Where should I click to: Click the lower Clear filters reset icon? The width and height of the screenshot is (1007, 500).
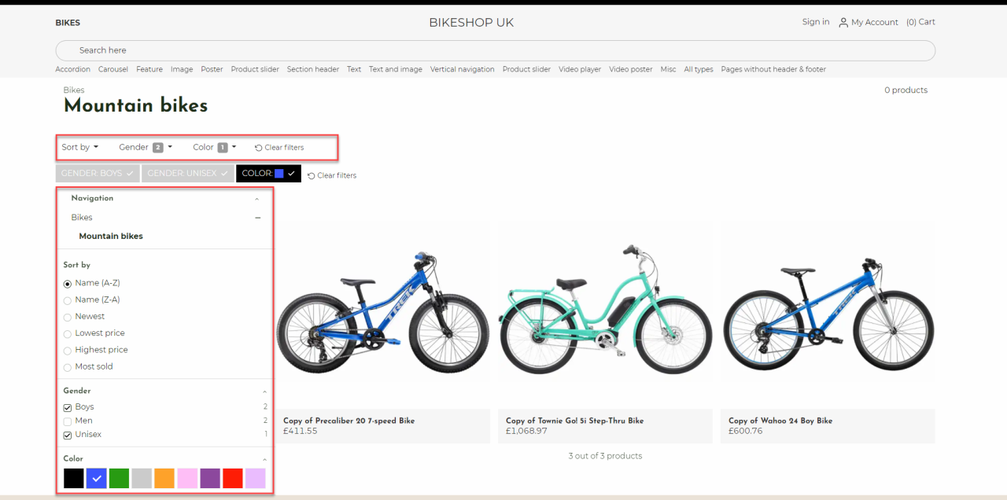click(x=312, y=176)
